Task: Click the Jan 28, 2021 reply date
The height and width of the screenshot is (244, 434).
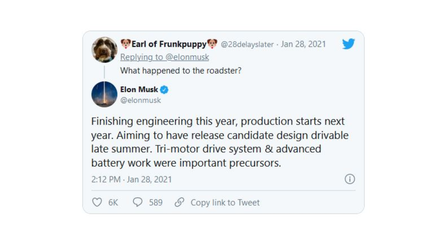Action: click(304, 44)
